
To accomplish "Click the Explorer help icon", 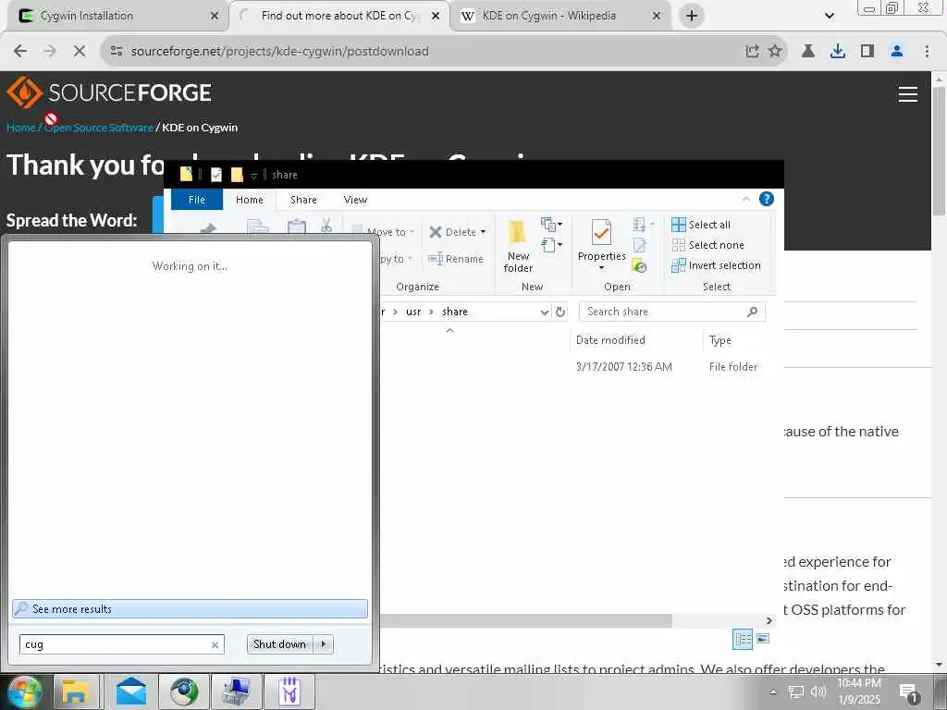I will [x=767, y=200].
